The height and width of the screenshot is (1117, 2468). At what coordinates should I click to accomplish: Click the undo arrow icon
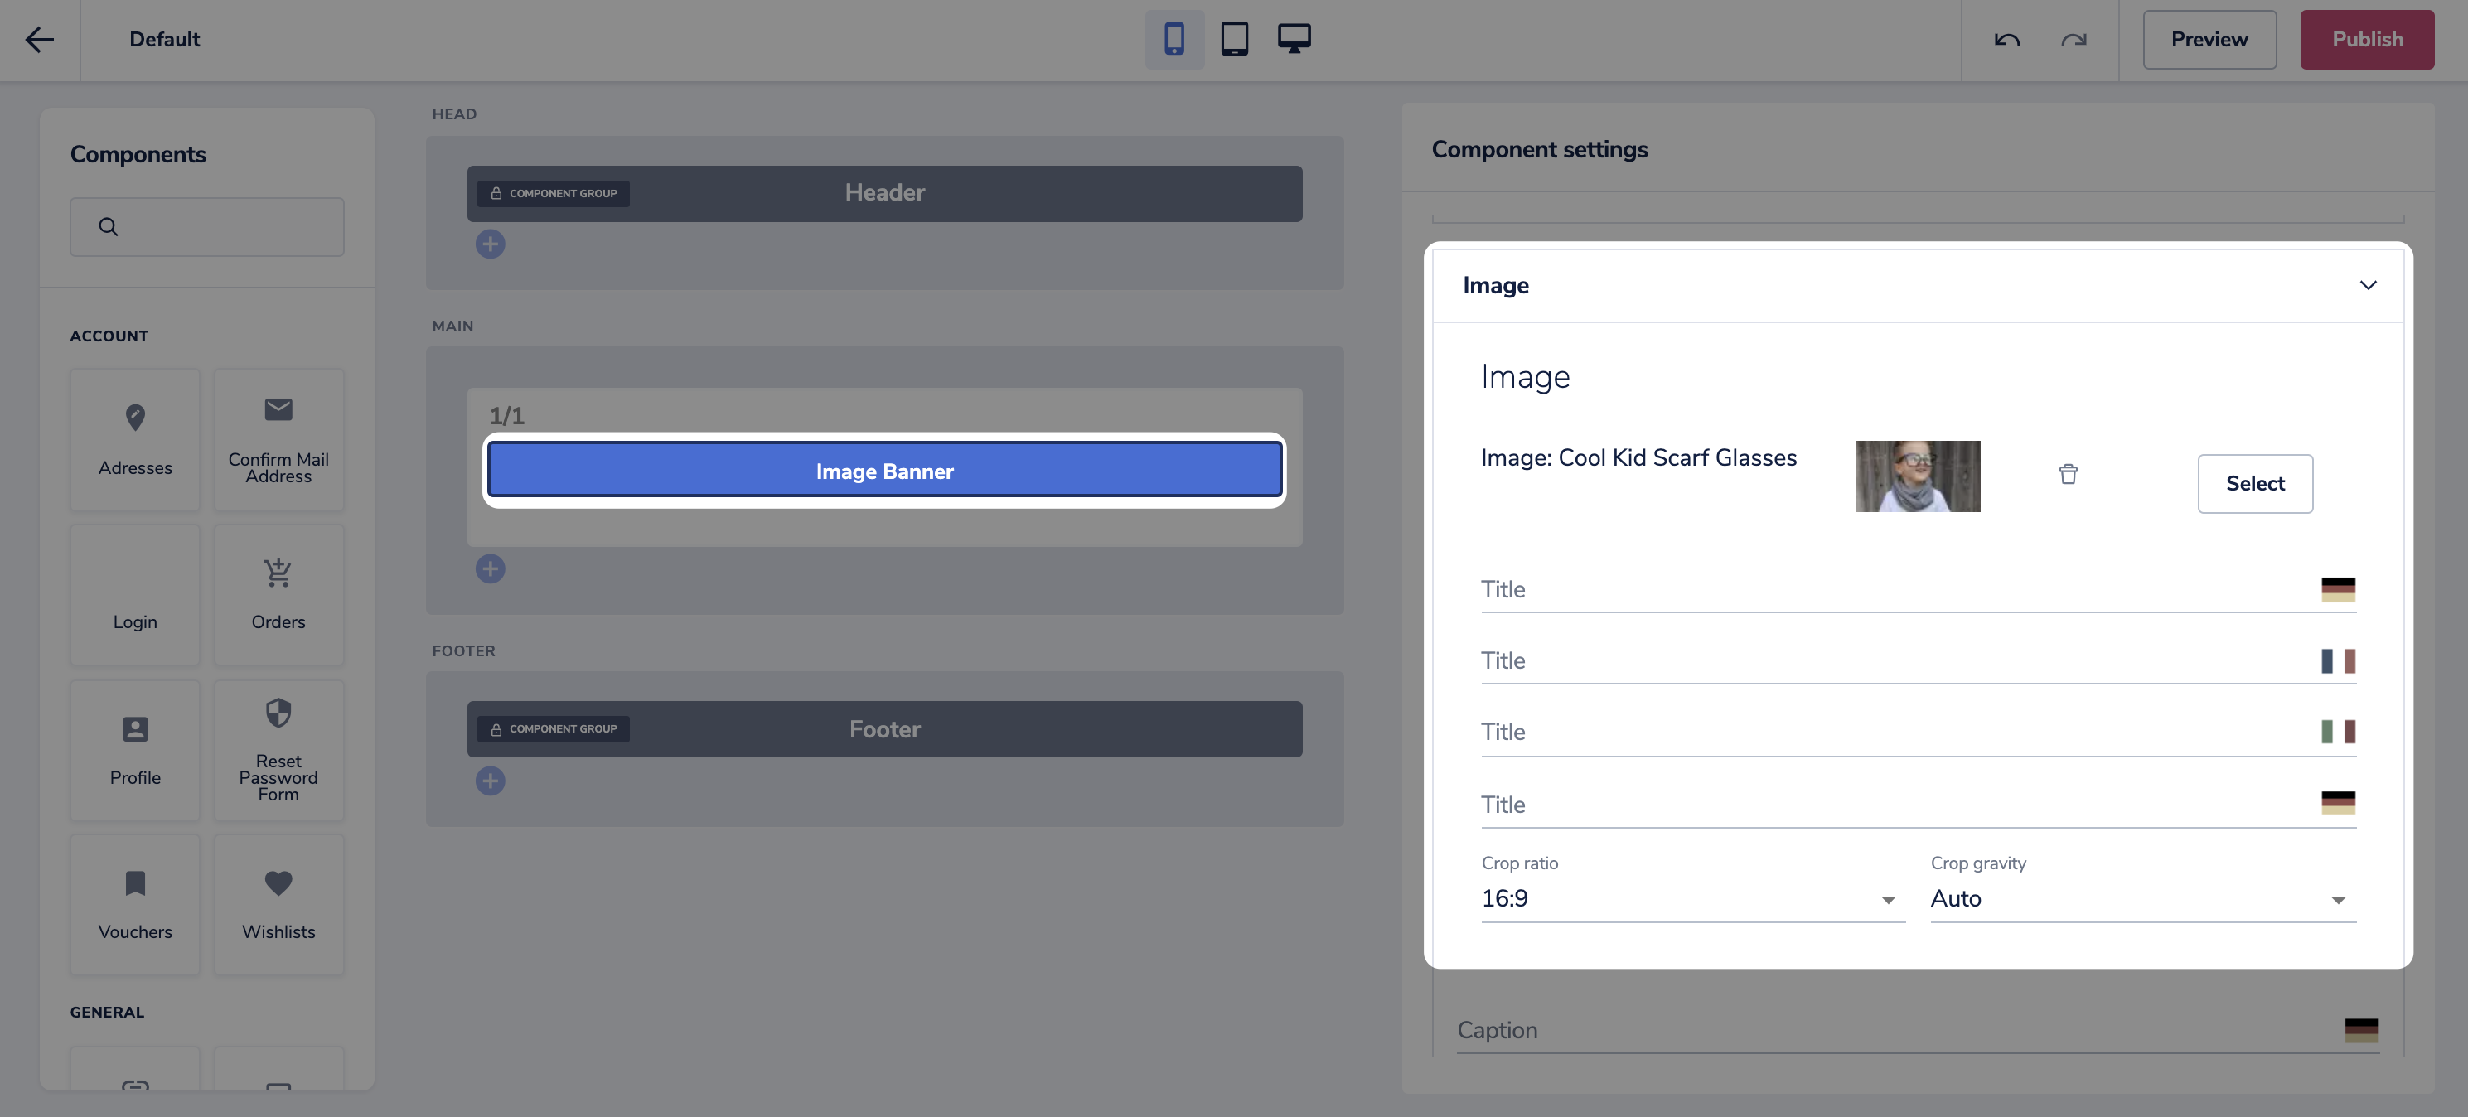point(2006,39)
